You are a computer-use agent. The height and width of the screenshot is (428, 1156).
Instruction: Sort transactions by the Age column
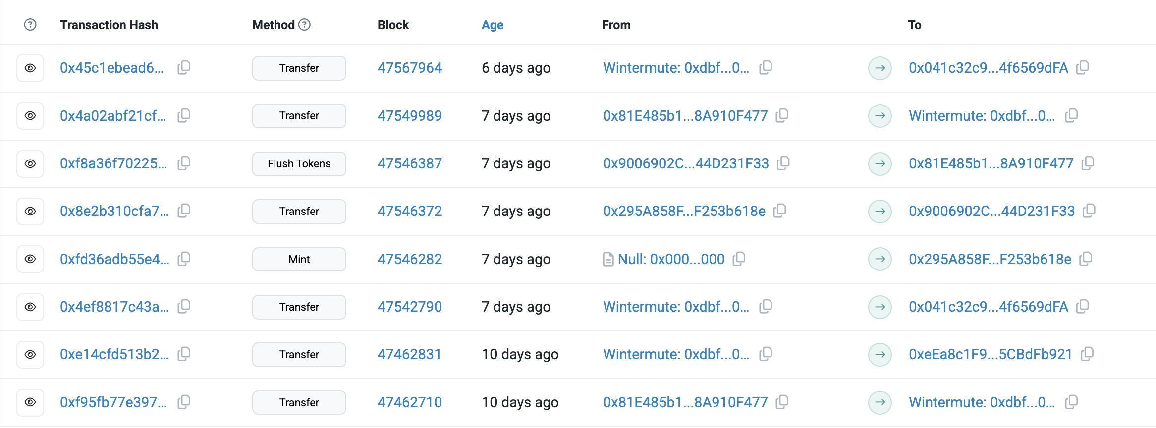(492, 25)
